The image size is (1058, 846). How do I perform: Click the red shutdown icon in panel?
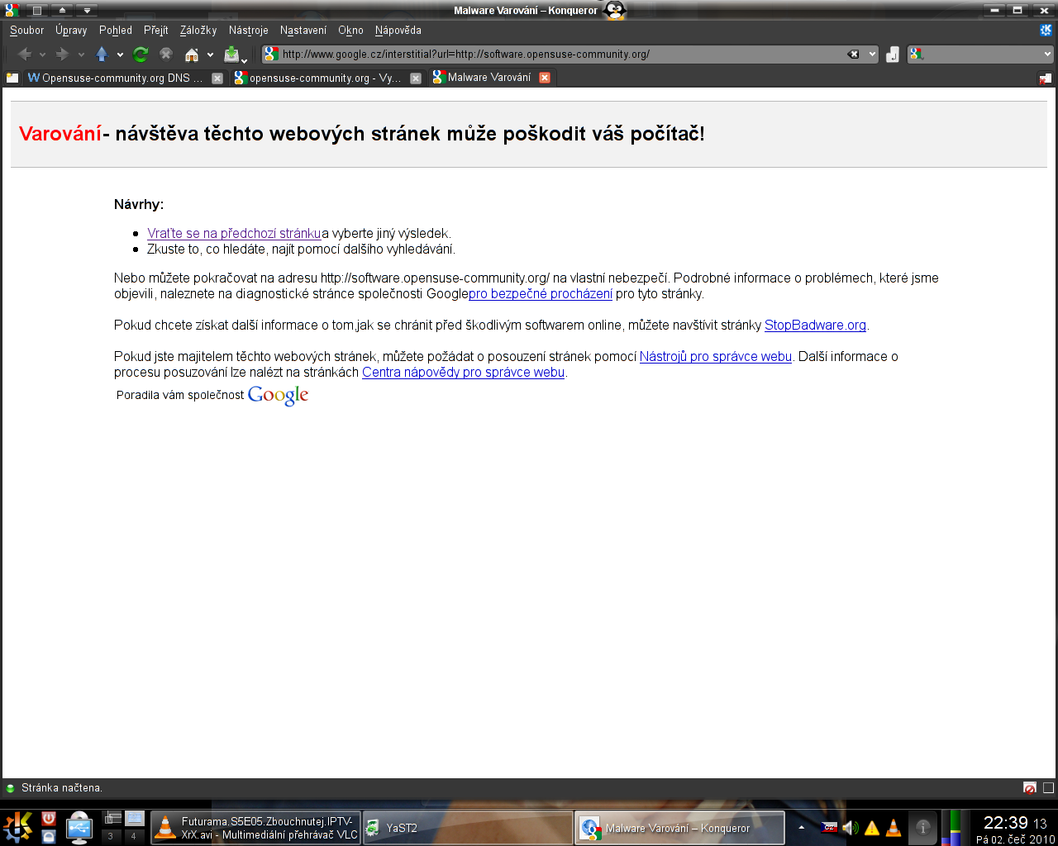[x=49, y=818]
